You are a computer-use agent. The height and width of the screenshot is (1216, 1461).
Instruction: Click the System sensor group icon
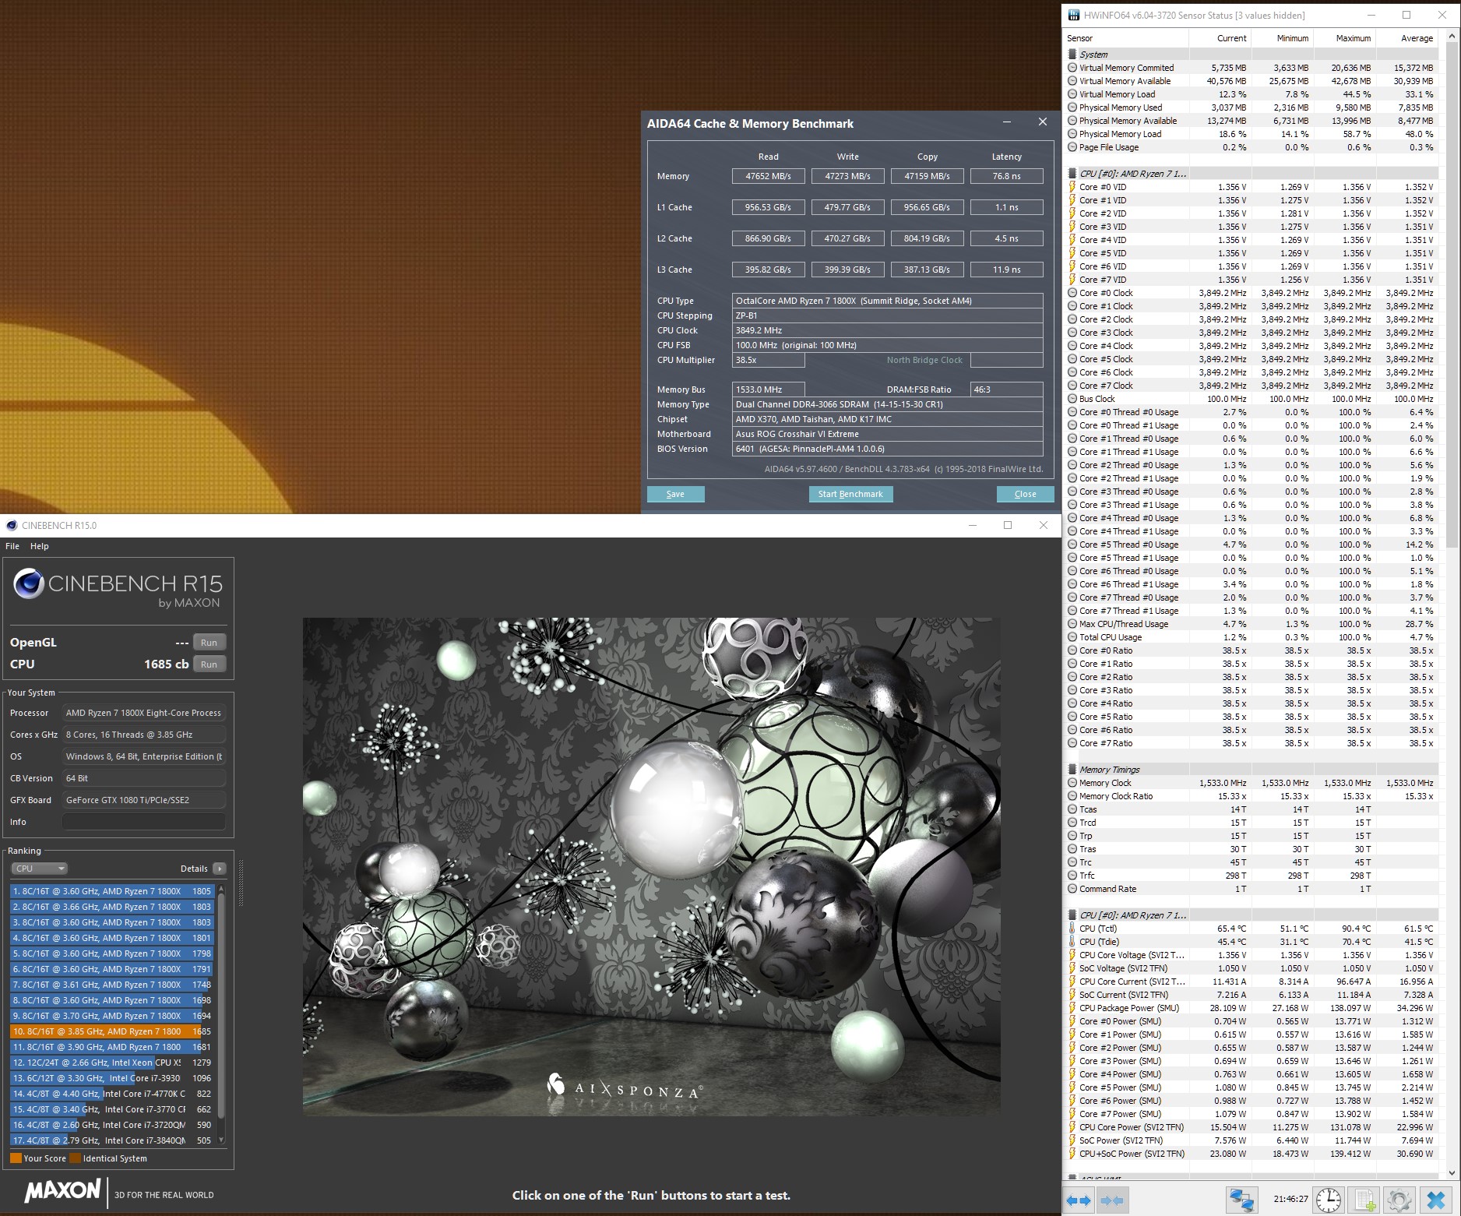(x=1072, y=55)
